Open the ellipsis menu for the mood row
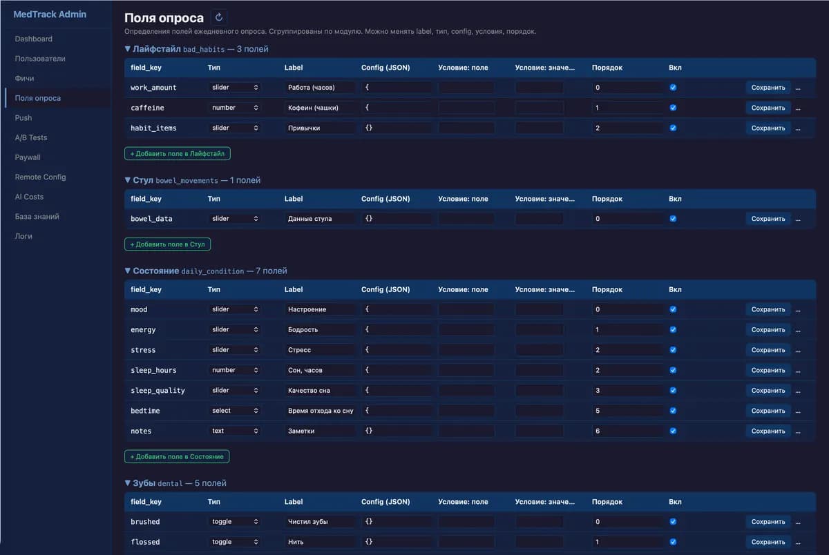Screen dimensions: 829x555 [798, 309]
